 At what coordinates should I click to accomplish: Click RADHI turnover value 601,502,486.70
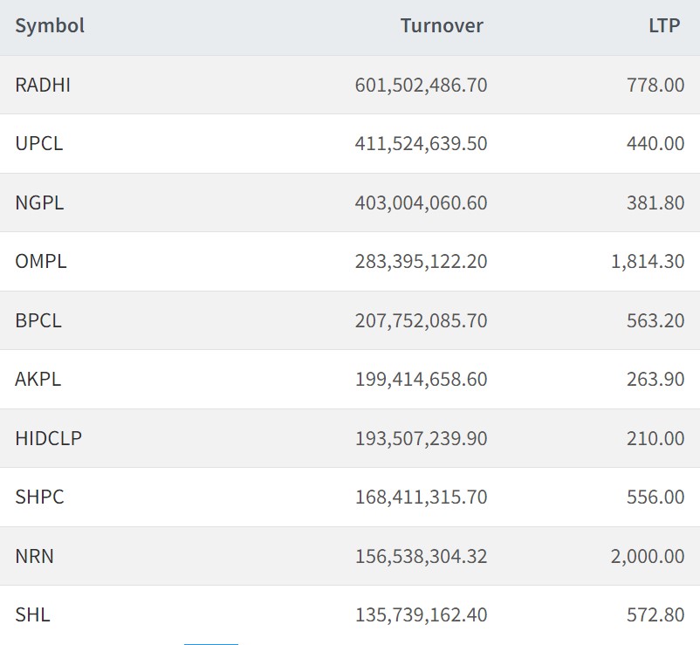[x=421, y=85]
